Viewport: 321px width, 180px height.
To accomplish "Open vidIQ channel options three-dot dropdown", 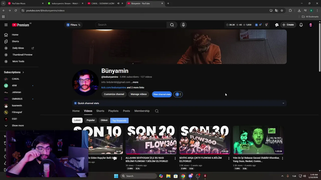I will tap(180, 94).
